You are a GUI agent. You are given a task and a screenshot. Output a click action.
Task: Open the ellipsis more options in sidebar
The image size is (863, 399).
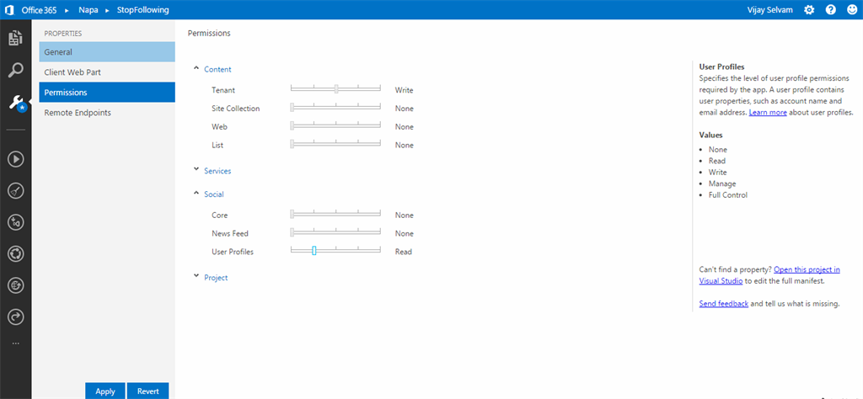tap(15, 343)
